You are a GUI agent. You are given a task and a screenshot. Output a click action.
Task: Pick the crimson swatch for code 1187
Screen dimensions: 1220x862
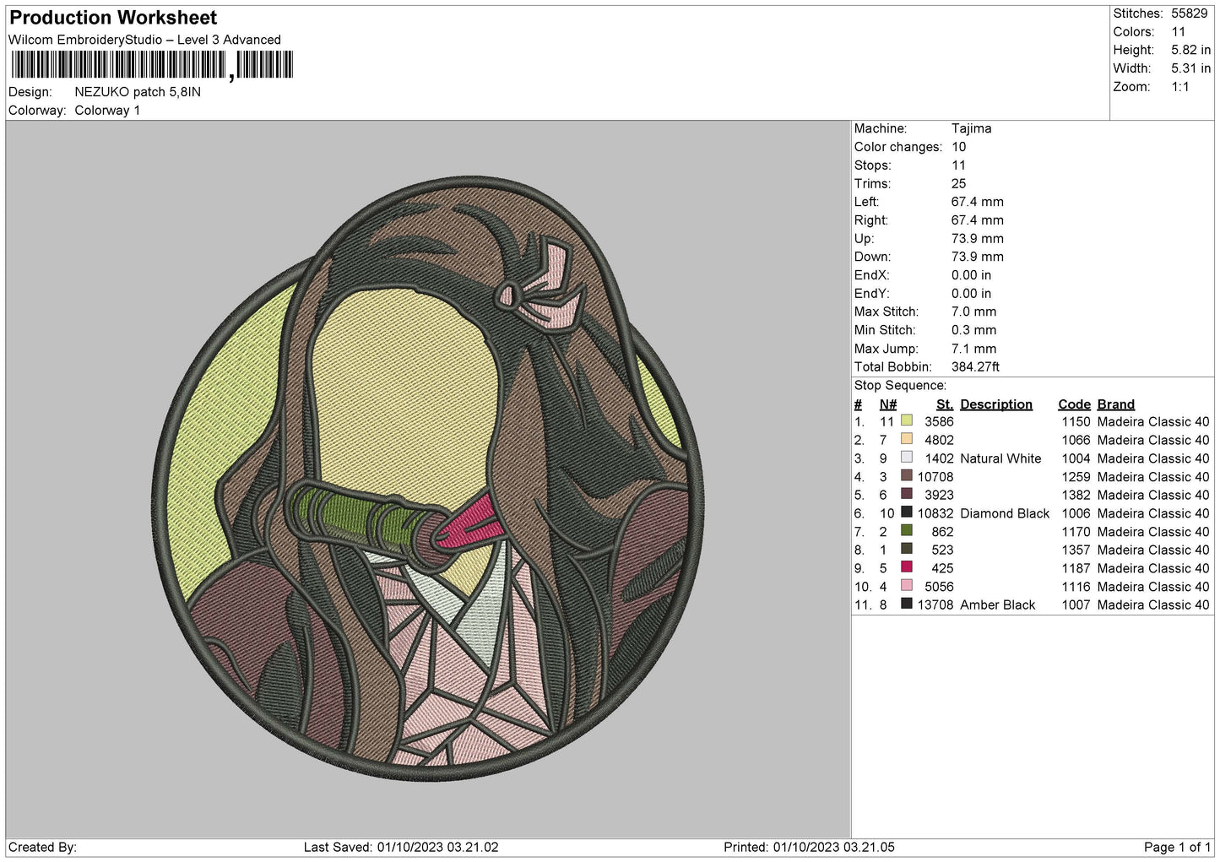pyautogui.click(x=907, y=567)
